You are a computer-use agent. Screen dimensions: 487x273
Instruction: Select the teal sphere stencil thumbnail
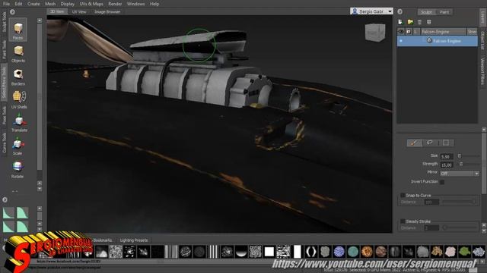353,252
